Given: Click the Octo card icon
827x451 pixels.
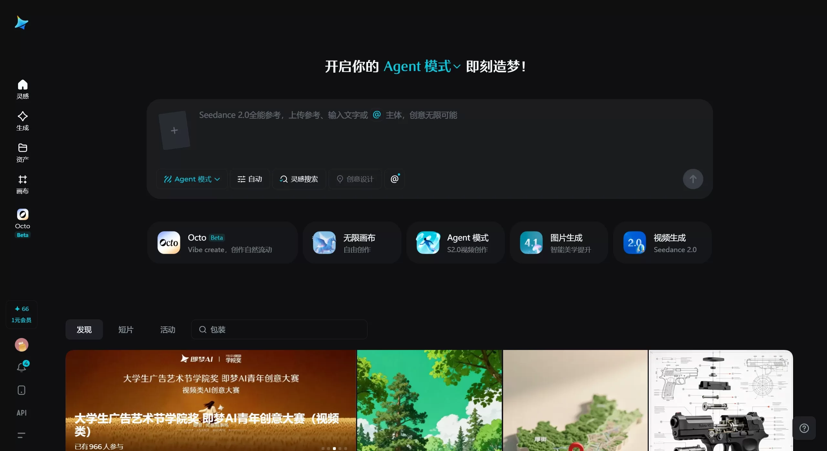Looking at the screenshot, I should pos(169,243).
